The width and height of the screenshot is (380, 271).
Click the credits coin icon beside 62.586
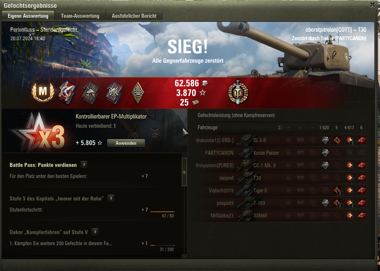[x=205, y=83]
